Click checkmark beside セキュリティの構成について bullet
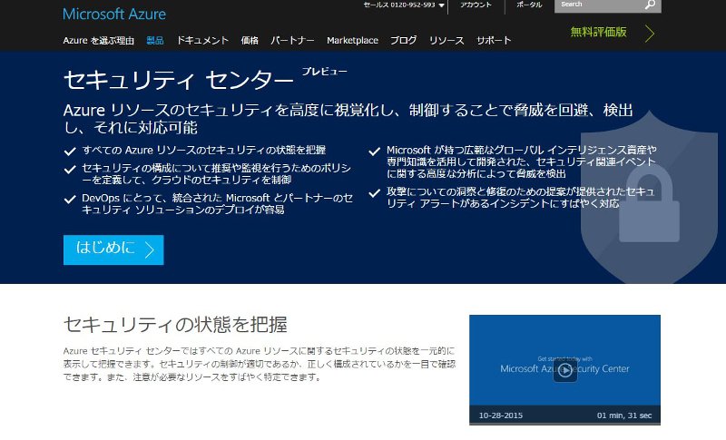This screenshot has height=440, width=726. tap(70, 170)
